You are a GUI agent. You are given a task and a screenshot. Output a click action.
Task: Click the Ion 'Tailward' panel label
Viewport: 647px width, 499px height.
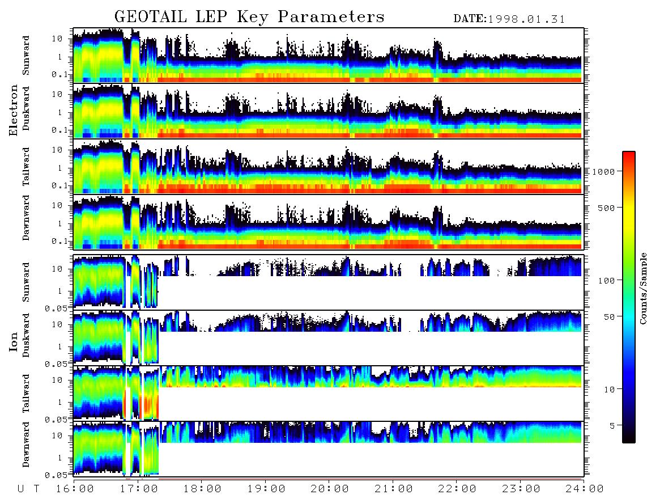tap(26, 393)
